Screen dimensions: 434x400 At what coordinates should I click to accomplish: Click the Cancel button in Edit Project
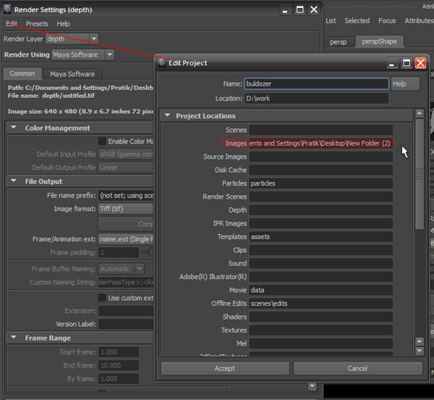[358, 368]
